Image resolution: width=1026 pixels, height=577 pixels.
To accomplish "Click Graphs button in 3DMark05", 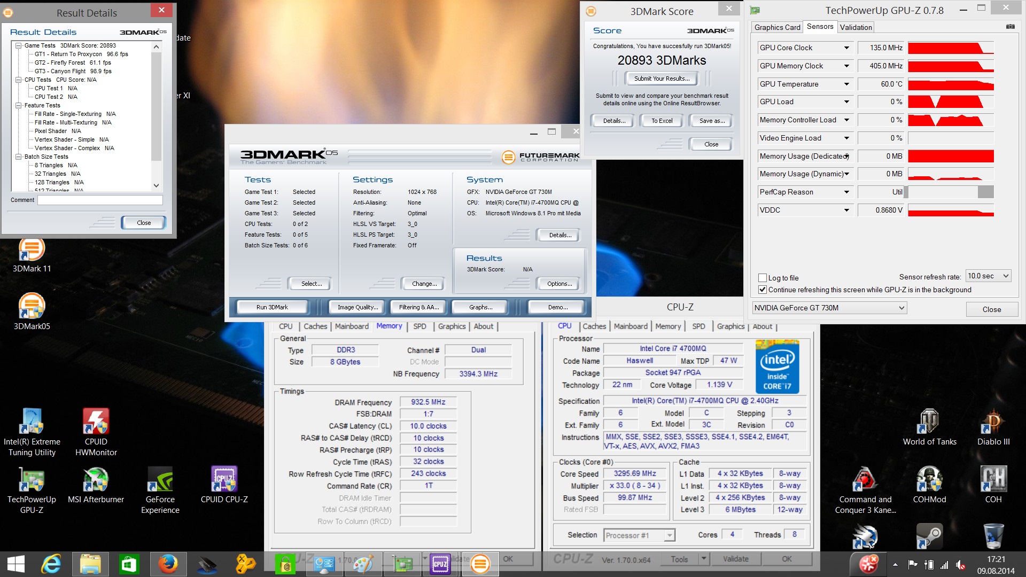I will [480, 307].
